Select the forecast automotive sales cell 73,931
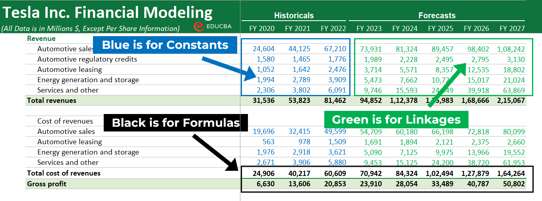Image resolution: width=542 pixels, height=201 pixels. (371, 49)
